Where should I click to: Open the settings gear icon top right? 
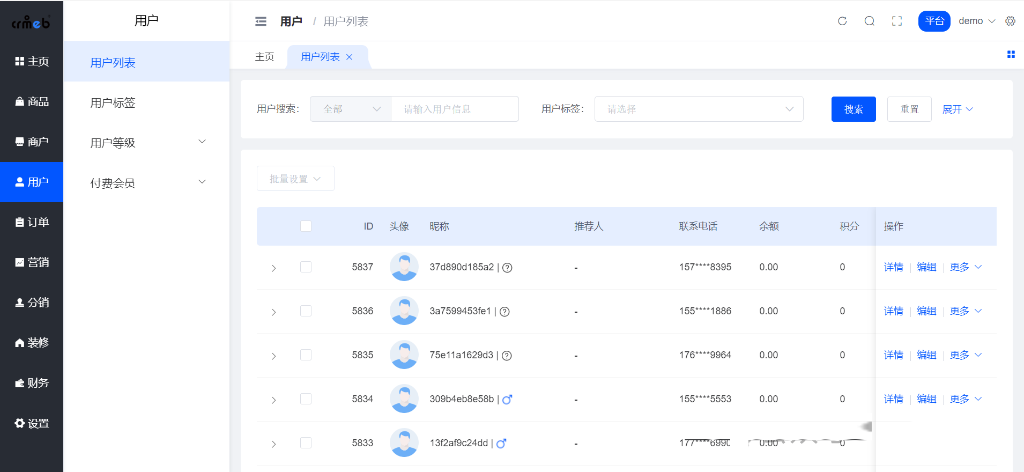point(1010,21)
